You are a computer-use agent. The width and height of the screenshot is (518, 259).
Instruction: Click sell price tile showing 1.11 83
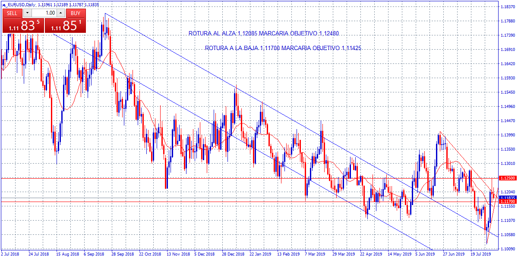coord(23,25)
